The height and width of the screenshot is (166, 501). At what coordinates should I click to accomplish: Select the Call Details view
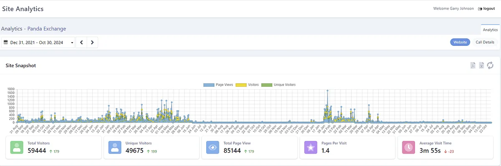click(485, 42)
